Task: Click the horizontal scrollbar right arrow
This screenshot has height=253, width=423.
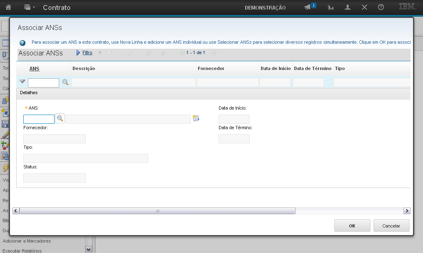Action: (x=407, y=211)
